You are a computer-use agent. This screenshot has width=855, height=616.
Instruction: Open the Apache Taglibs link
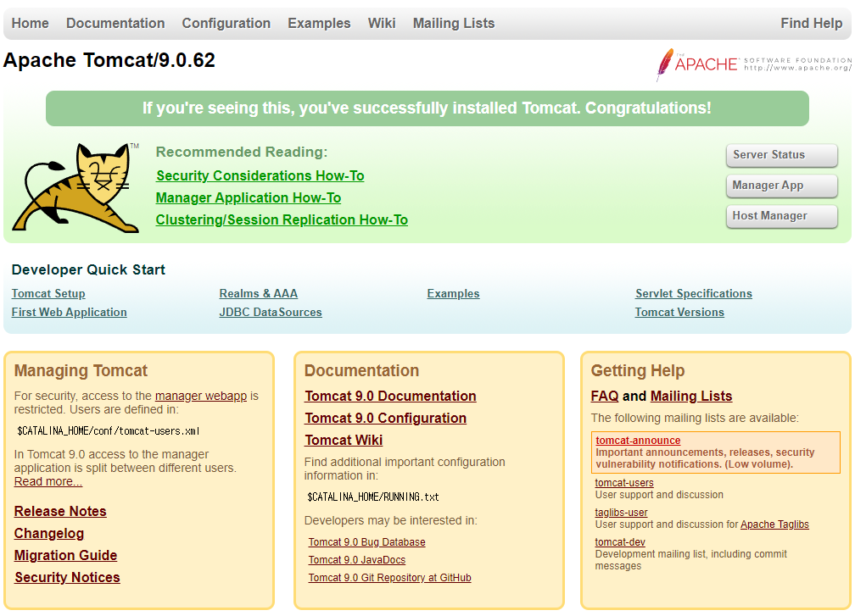(774, 524)
